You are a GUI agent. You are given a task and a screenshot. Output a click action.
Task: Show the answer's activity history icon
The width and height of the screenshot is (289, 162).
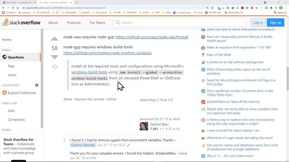pos(54,67)
